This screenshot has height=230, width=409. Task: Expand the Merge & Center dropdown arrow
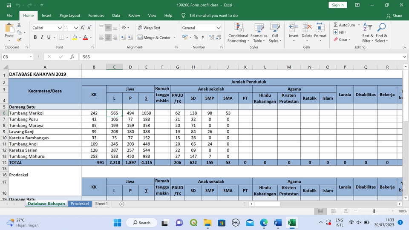click(x=174, y=37)
